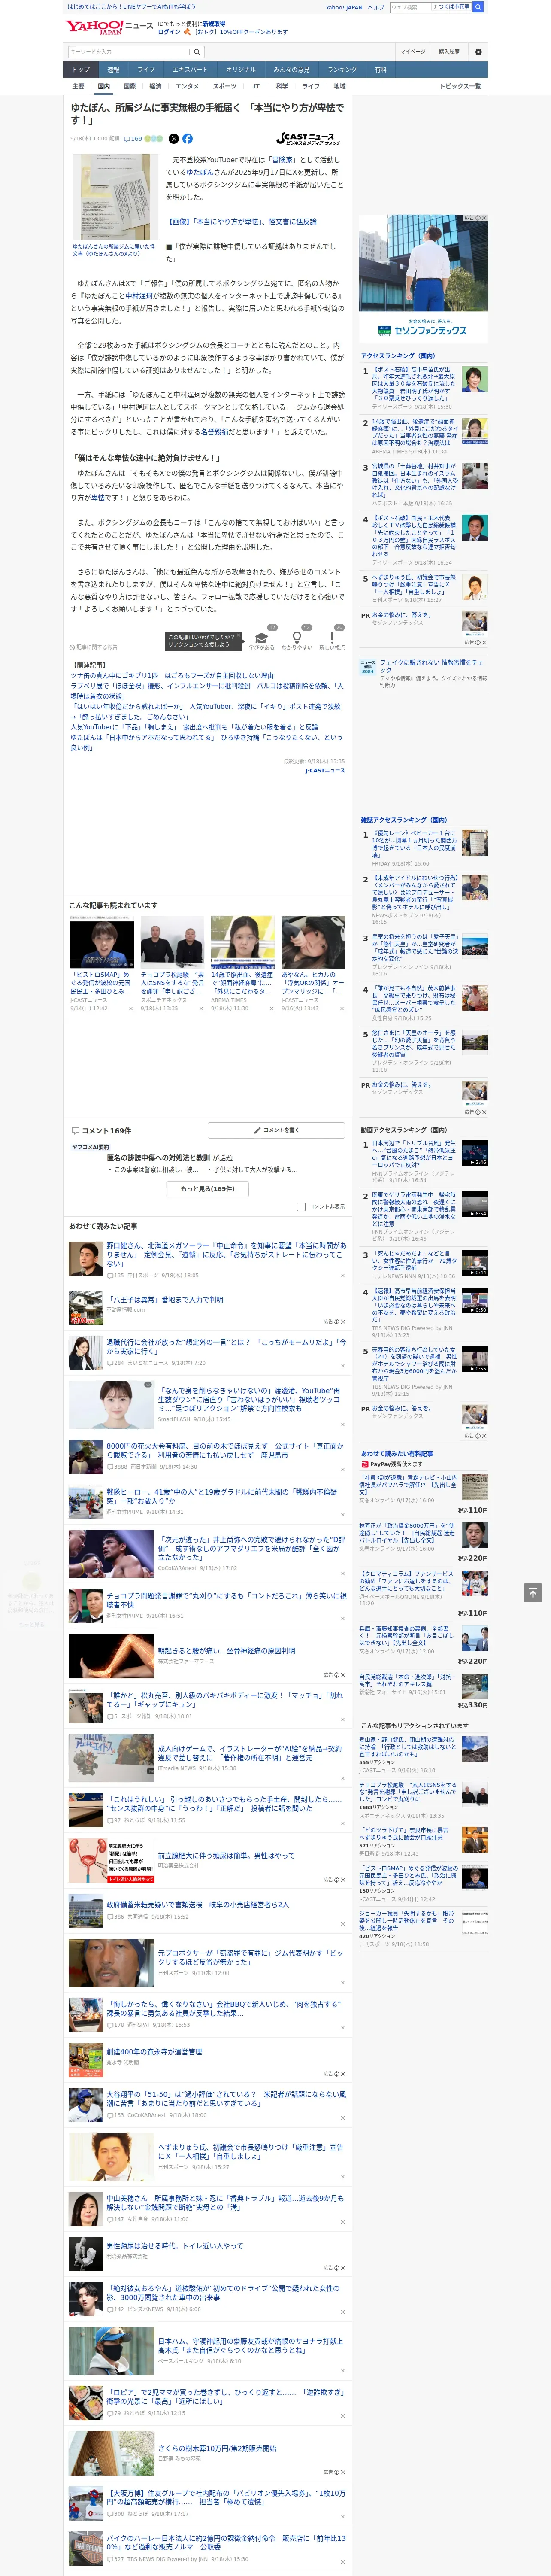The width and height of the screenshot is (551, 2576).
Task: Open the 経済 category
Action: click(155, 86)
